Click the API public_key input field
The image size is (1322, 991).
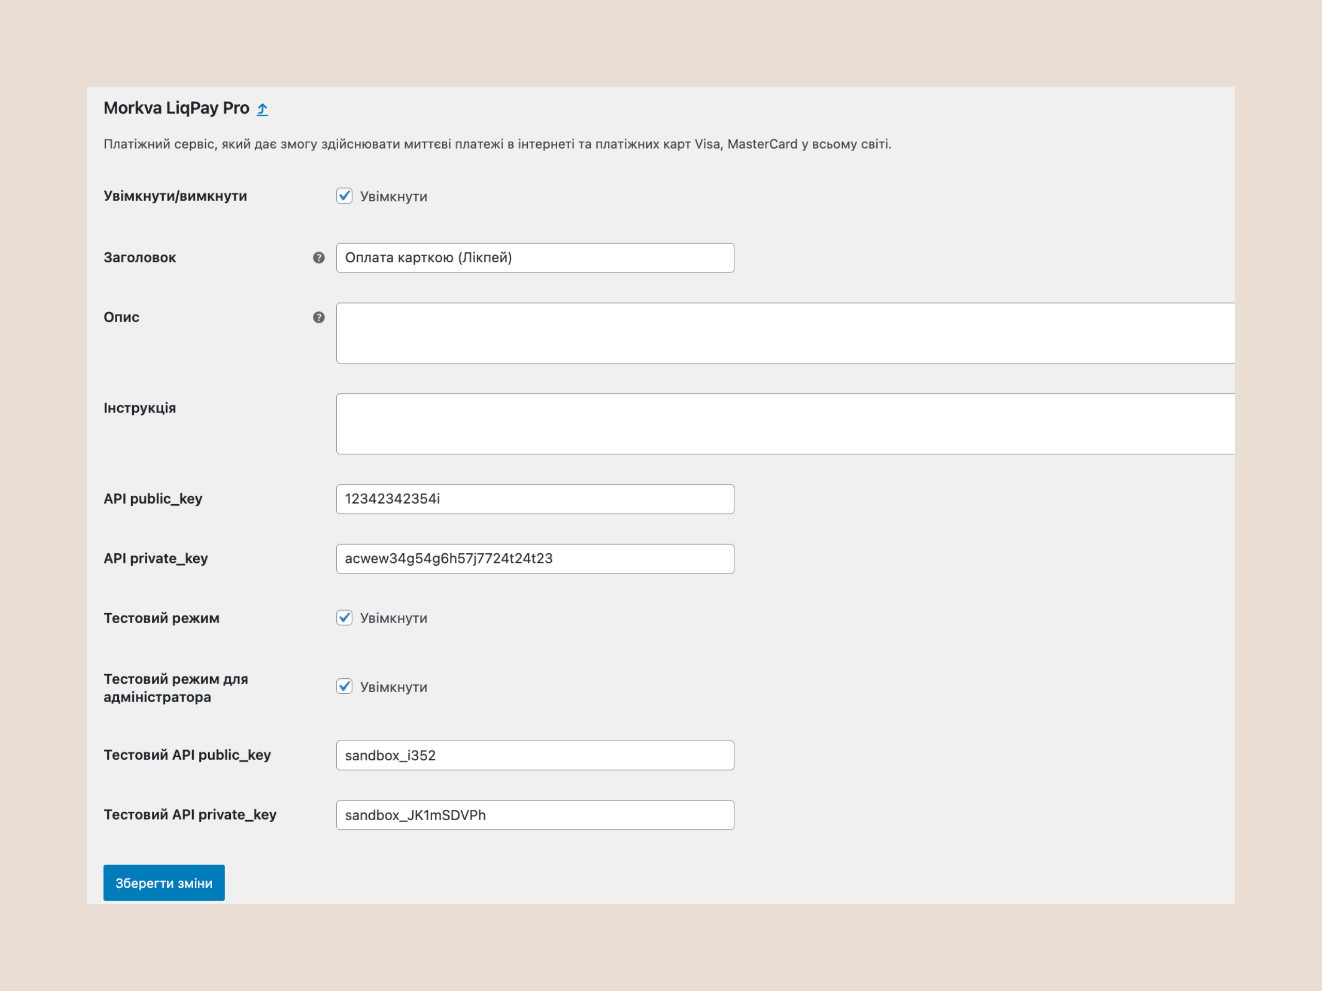coord(534,499)
